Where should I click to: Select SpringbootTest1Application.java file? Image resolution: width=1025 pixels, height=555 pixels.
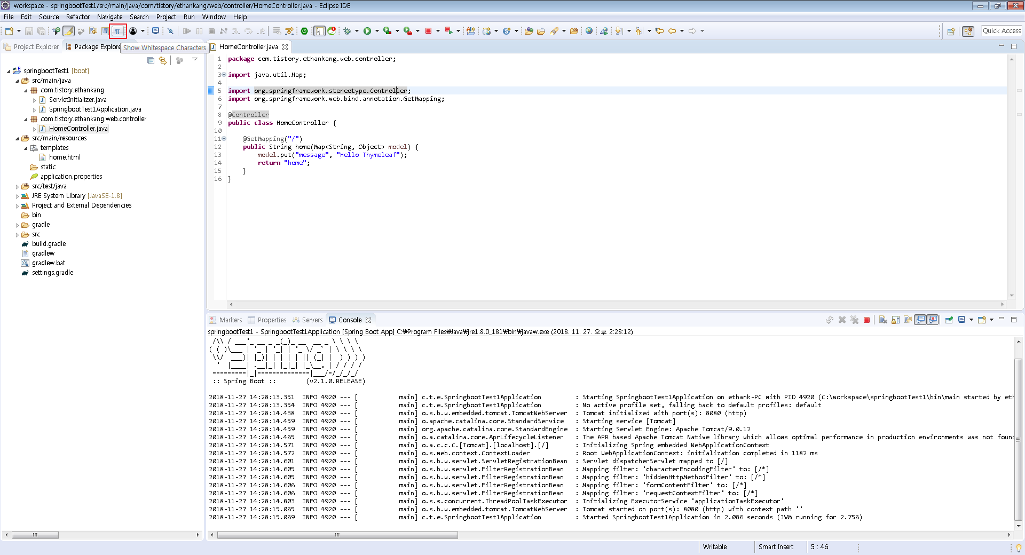(95, 109)
